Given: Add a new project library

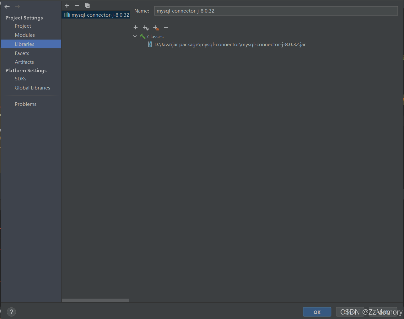Looking at the screenshot, I should (x=67, y=6).
